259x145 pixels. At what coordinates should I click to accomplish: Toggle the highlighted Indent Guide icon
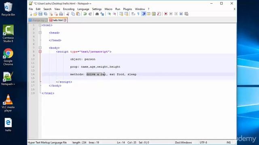click(x=144, y=14)
